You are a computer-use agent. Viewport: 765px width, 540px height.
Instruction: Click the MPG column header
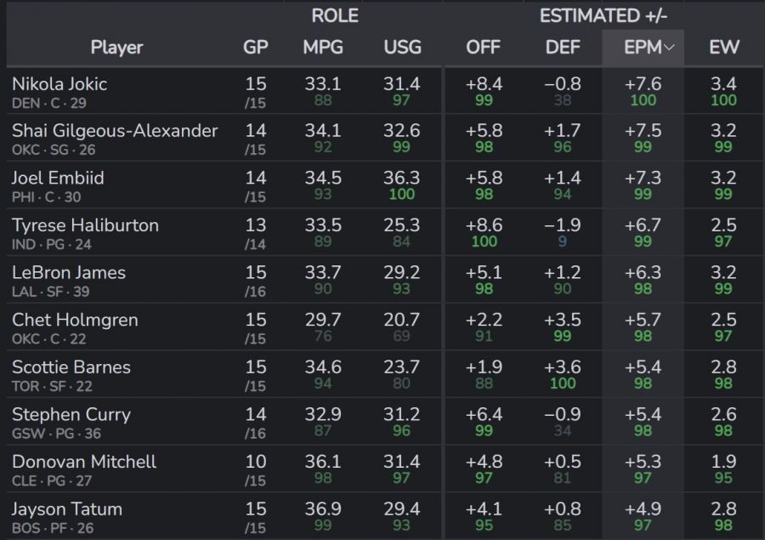[x=323, y=48]
